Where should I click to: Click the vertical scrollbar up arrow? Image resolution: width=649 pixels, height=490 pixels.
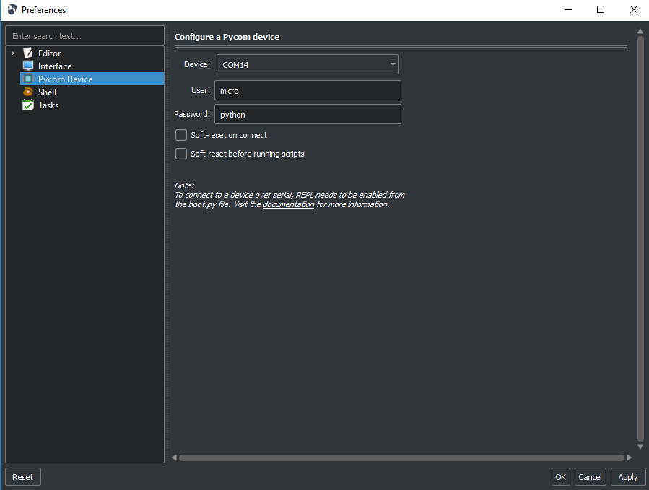tap(640, 31)
